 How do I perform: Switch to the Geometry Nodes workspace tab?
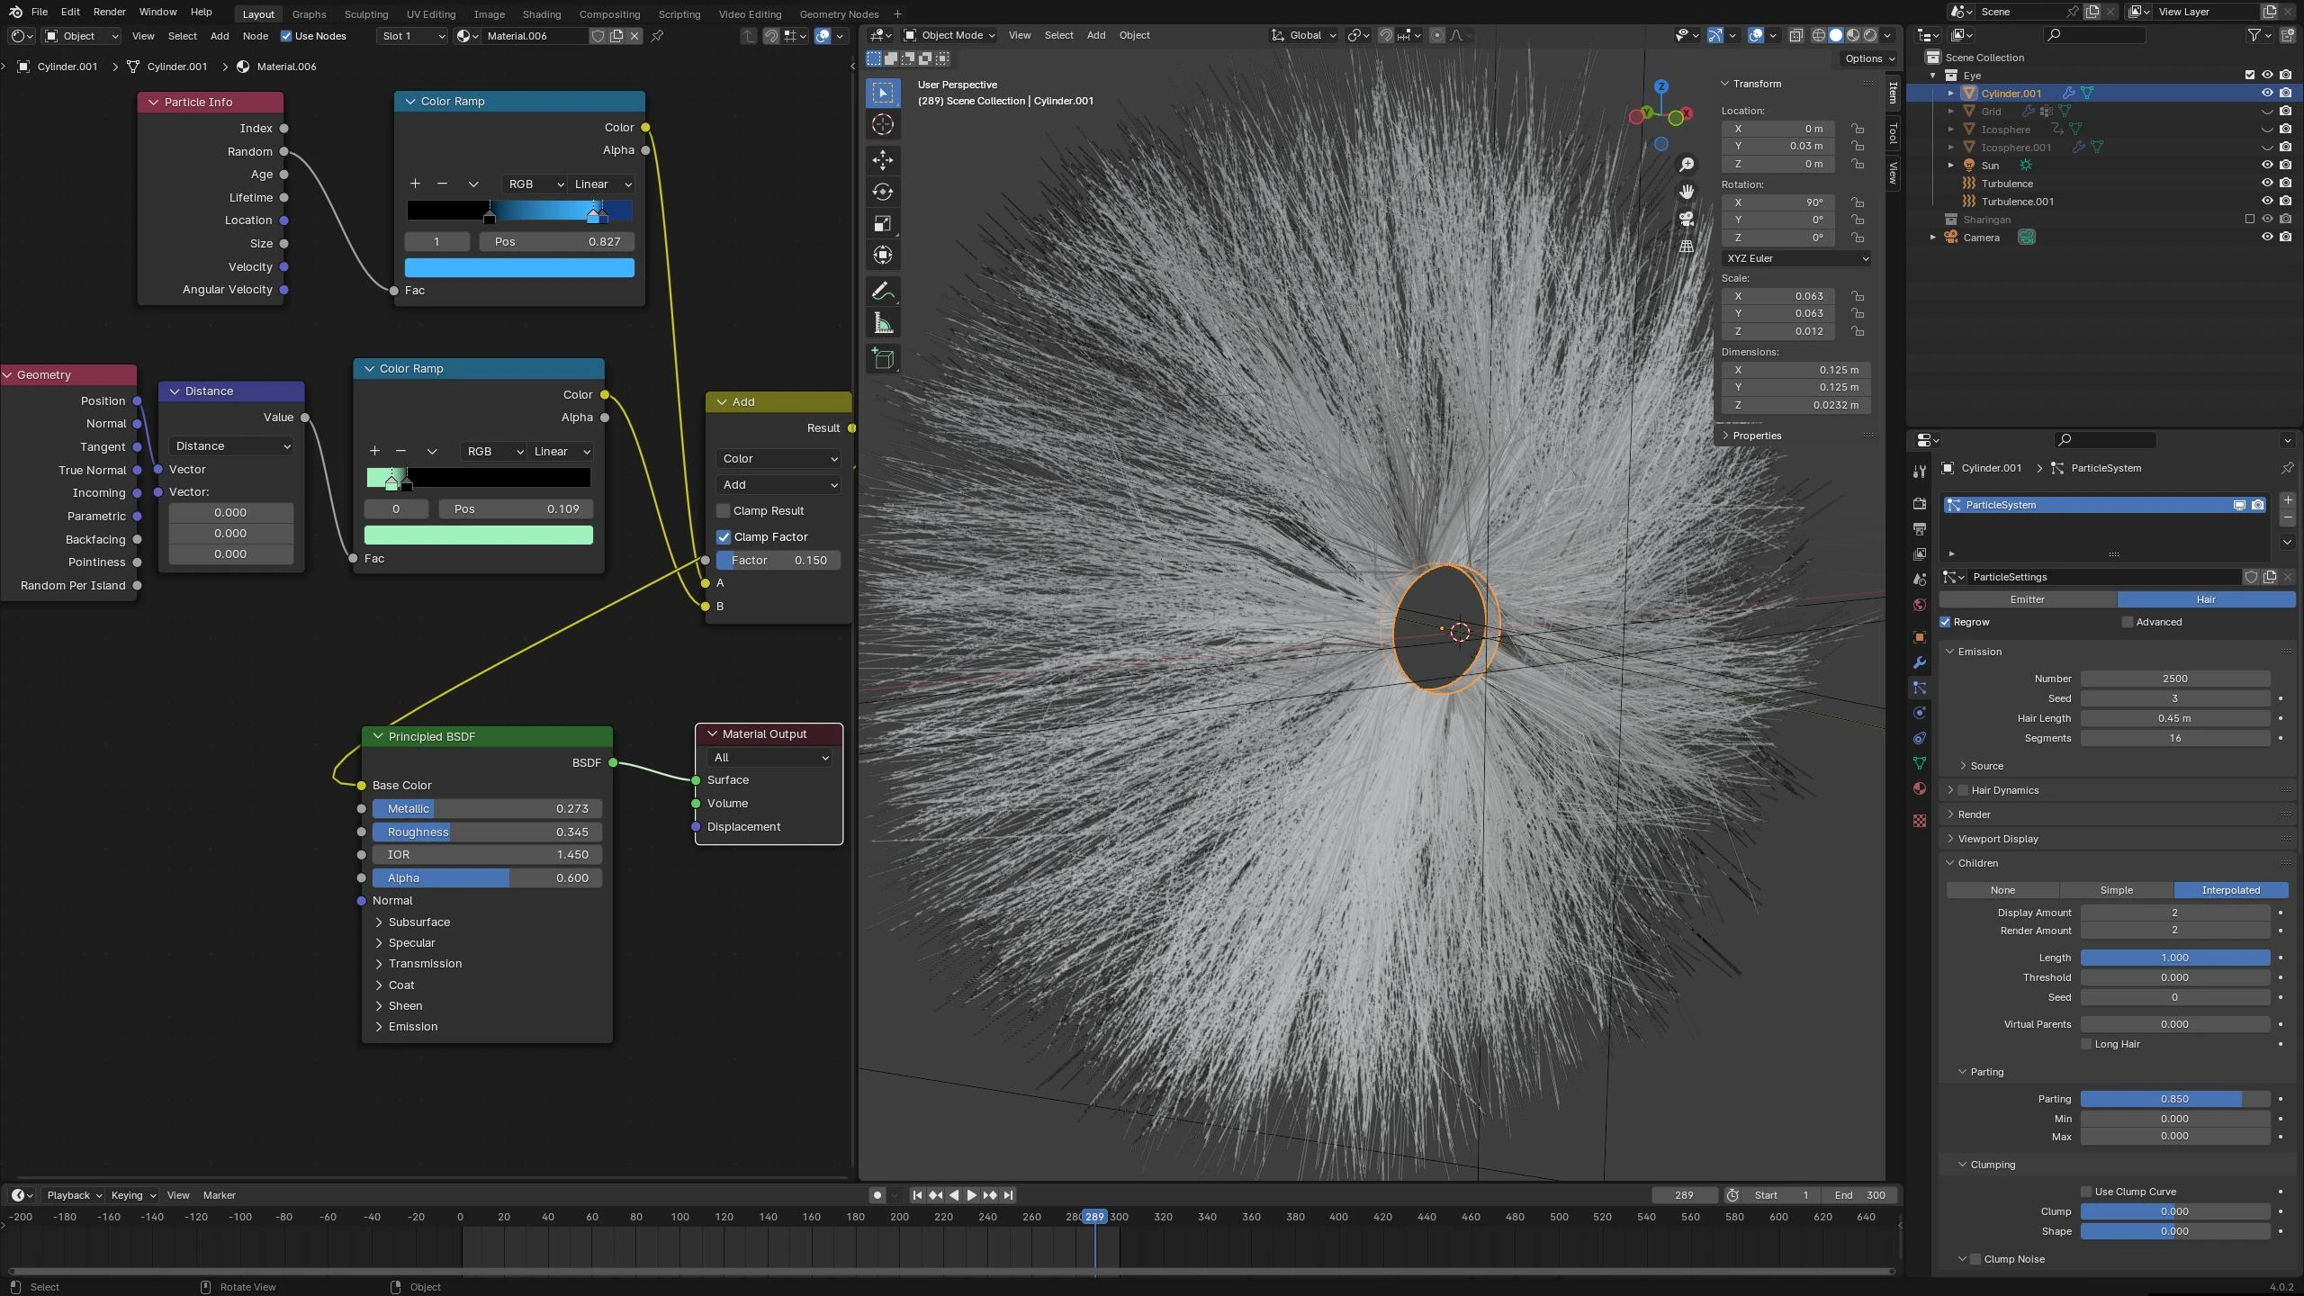point(839,13)
